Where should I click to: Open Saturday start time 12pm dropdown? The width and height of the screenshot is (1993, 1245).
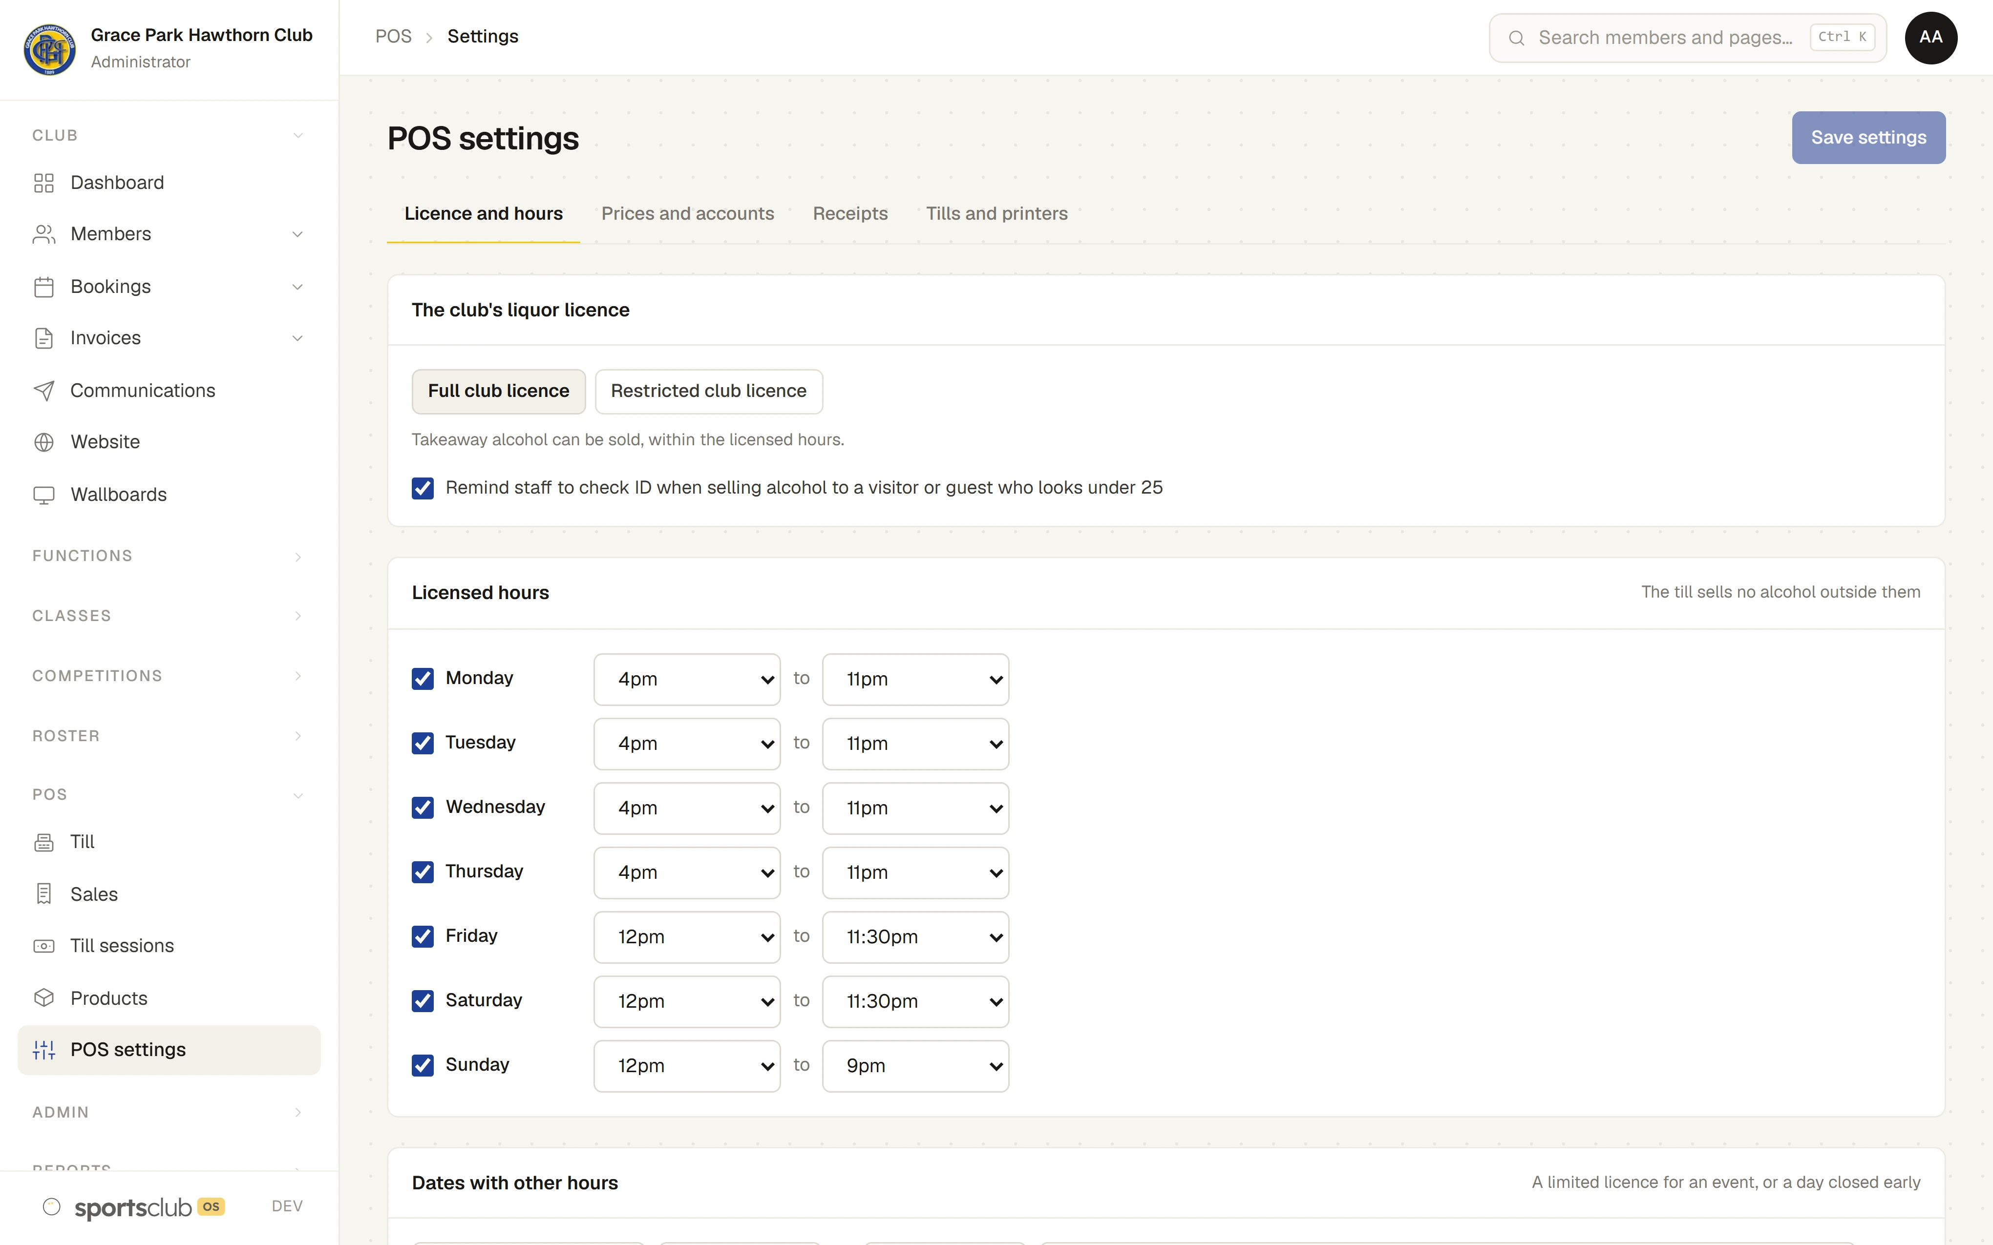pyautogui.click(x=687, y=1001)
